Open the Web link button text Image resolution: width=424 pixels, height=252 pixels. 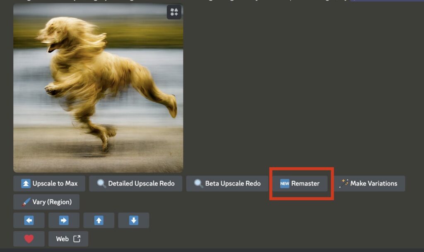tap(62, 239)
